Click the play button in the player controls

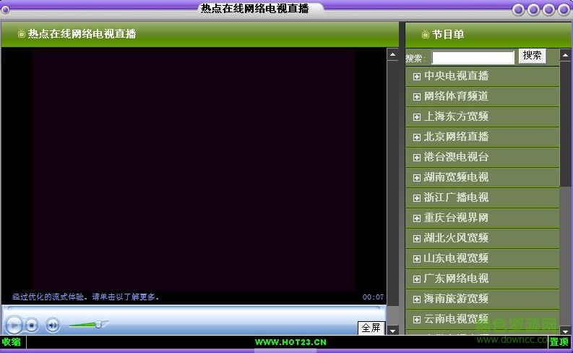[x=14, y=325]
